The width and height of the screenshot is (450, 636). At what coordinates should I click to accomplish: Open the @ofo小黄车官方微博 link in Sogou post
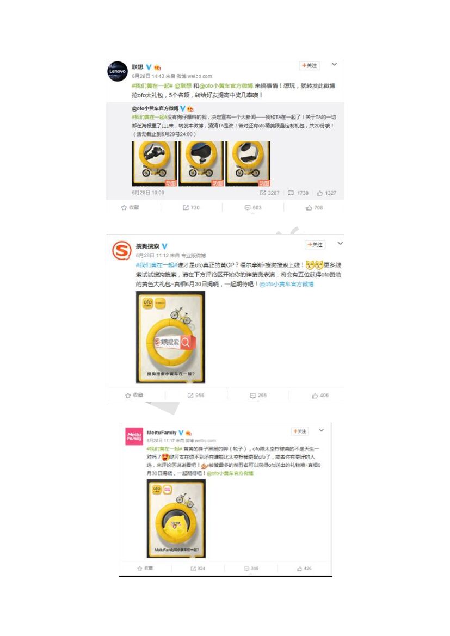coord(286,285)
